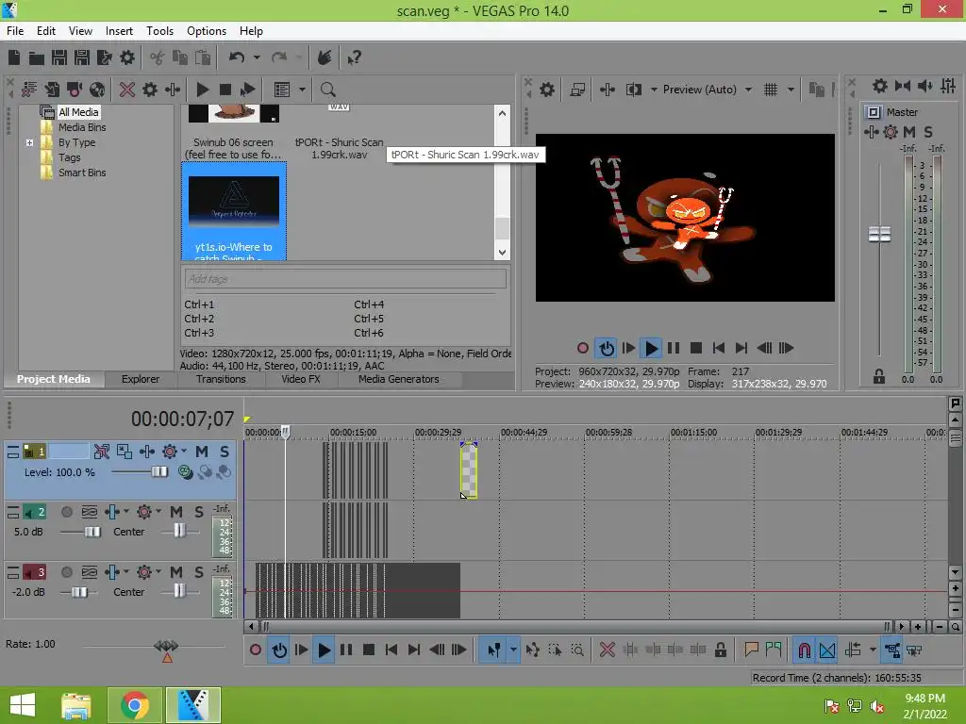Click the track 1 Level slider
The height and width of the screenshot is (724, 966).
(158, 472)
